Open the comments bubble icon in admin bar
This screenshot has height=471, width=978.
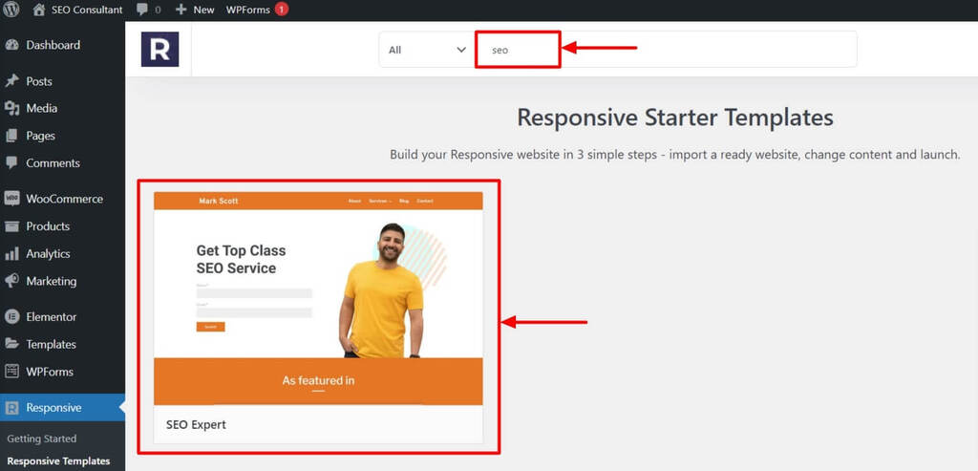[x=141, y=10]
